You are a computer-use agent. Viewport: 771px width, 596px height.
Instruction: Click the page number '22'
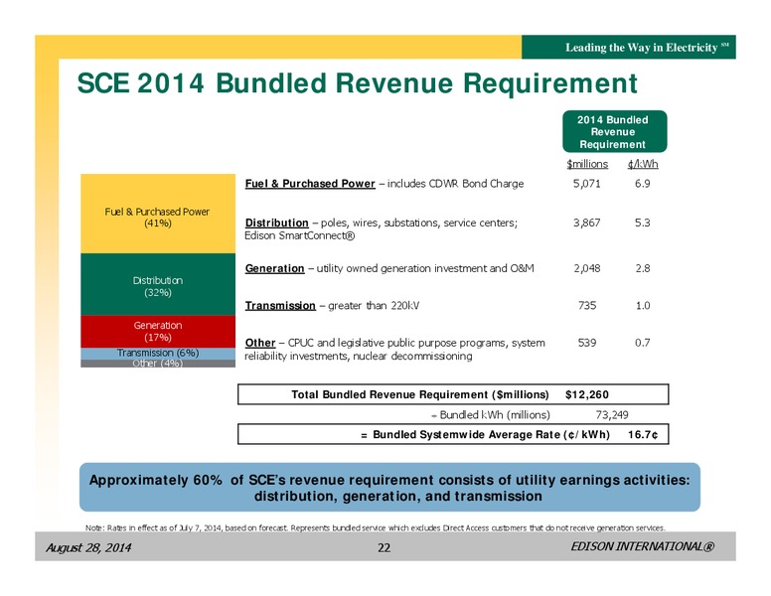[x=385, y=548]
